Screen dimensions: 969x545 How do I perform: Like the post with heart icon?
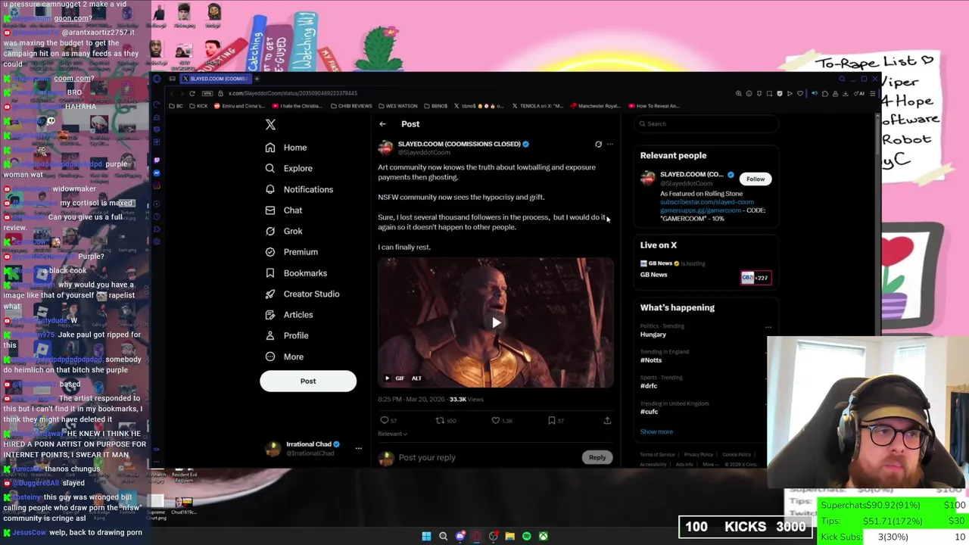tap(496, 420)
